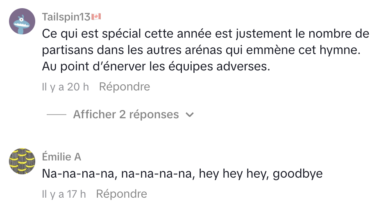Reply to Tailspin13's comment with Répondre
The height and width of the screenshot is (212, 381).
click(125, 87)
